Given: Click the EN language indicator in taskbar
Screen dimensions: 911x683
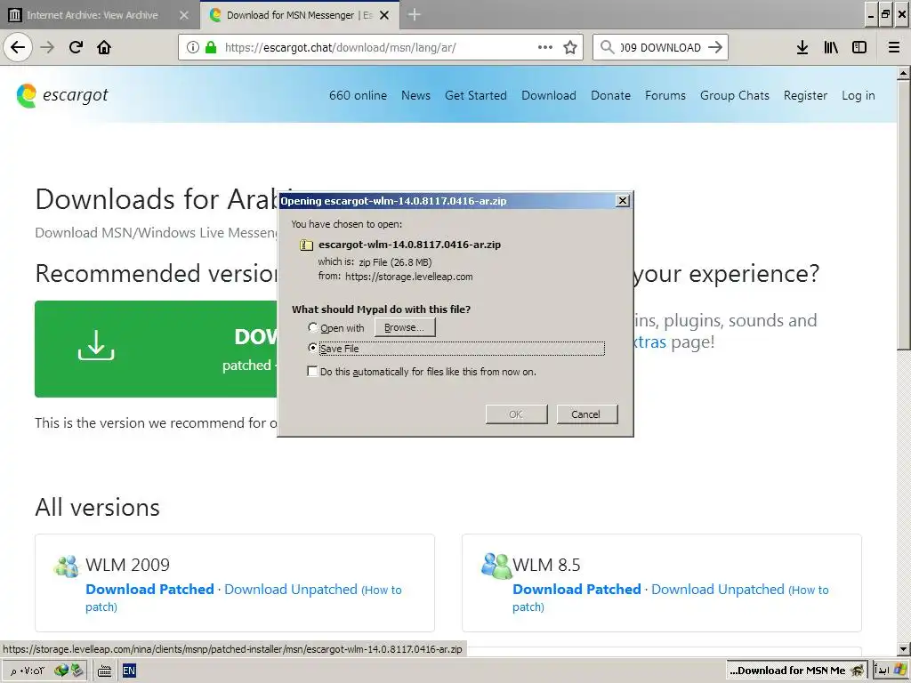Looking at the screenshot, I should click(128, 671).
